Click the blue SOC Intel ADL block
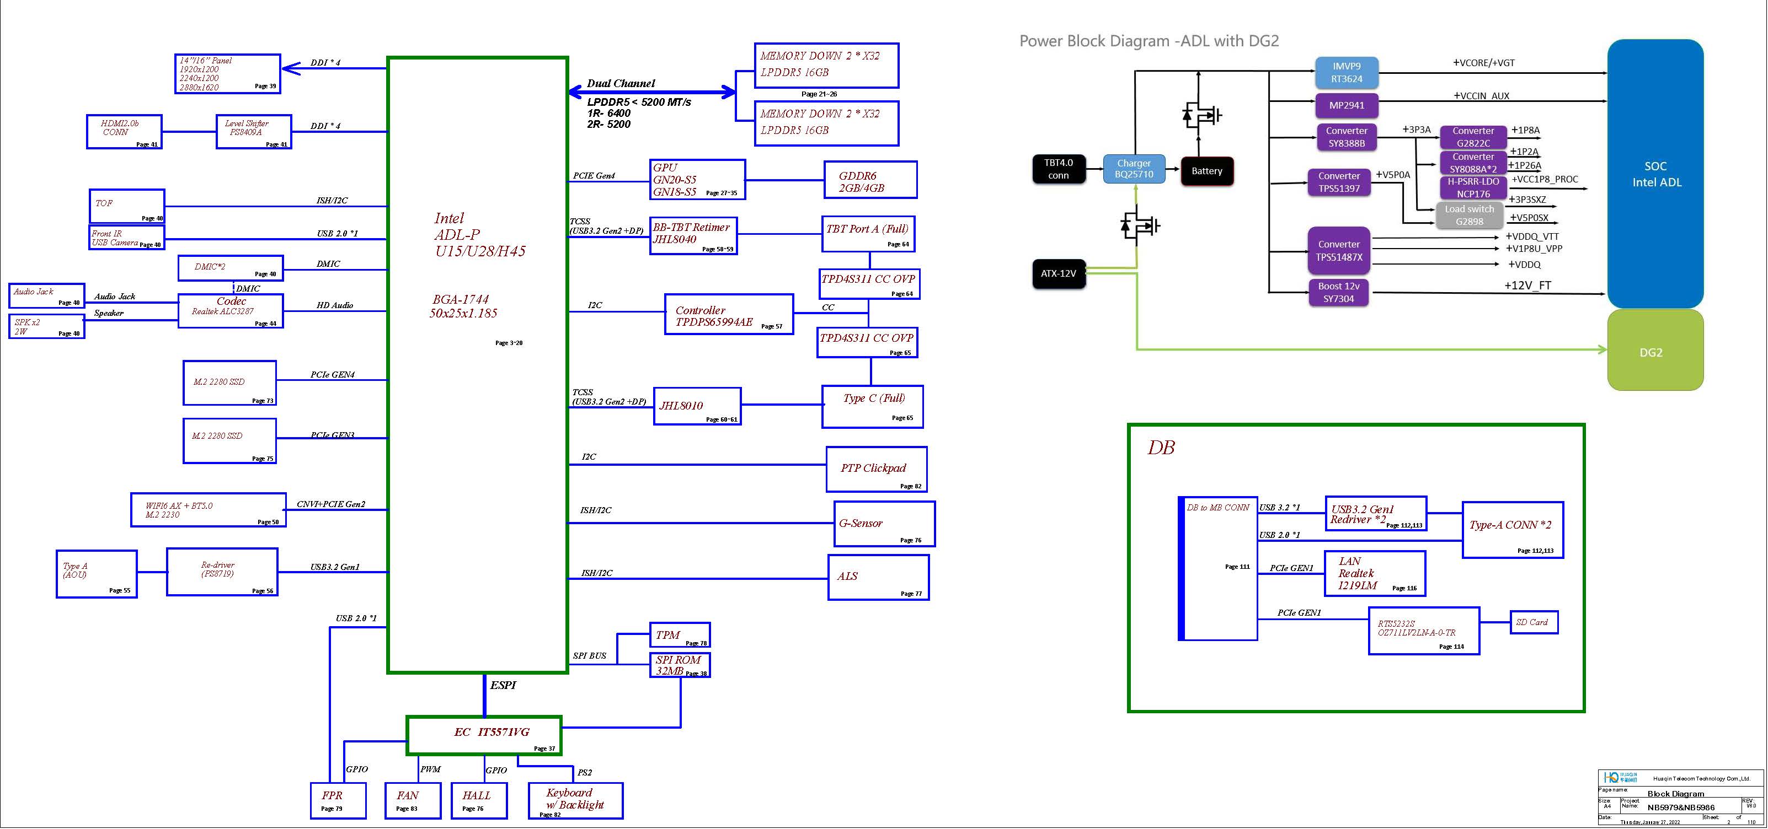The height and width of the screenshot is (829, 1768). [x=1655, y=174]
